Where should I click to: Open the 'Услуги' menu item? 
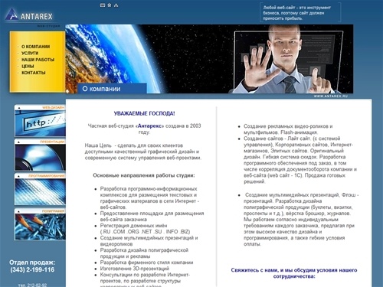30,53
